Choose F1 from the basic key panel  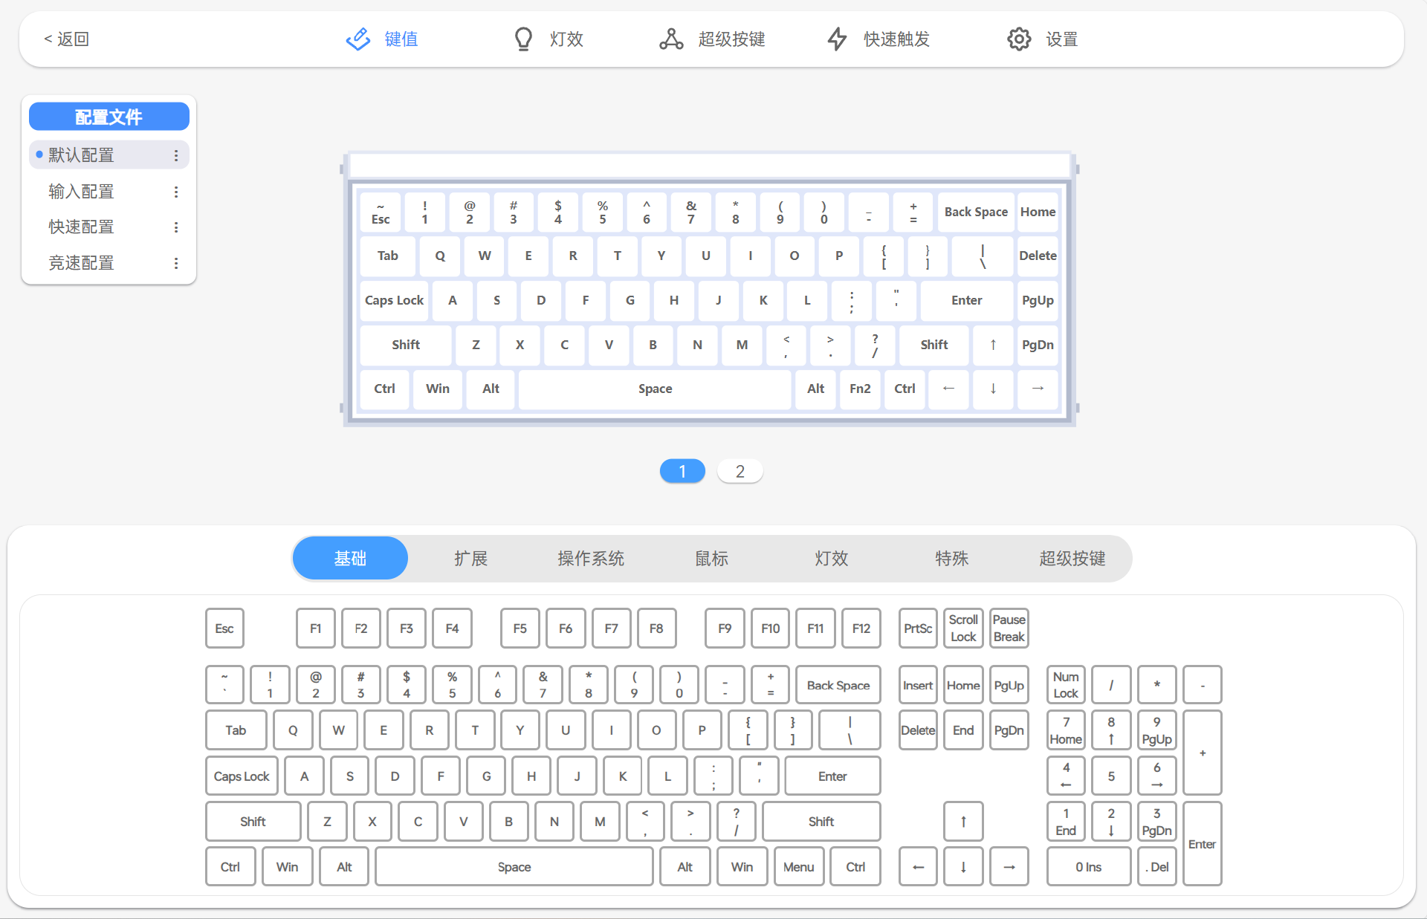click(316, 629)
